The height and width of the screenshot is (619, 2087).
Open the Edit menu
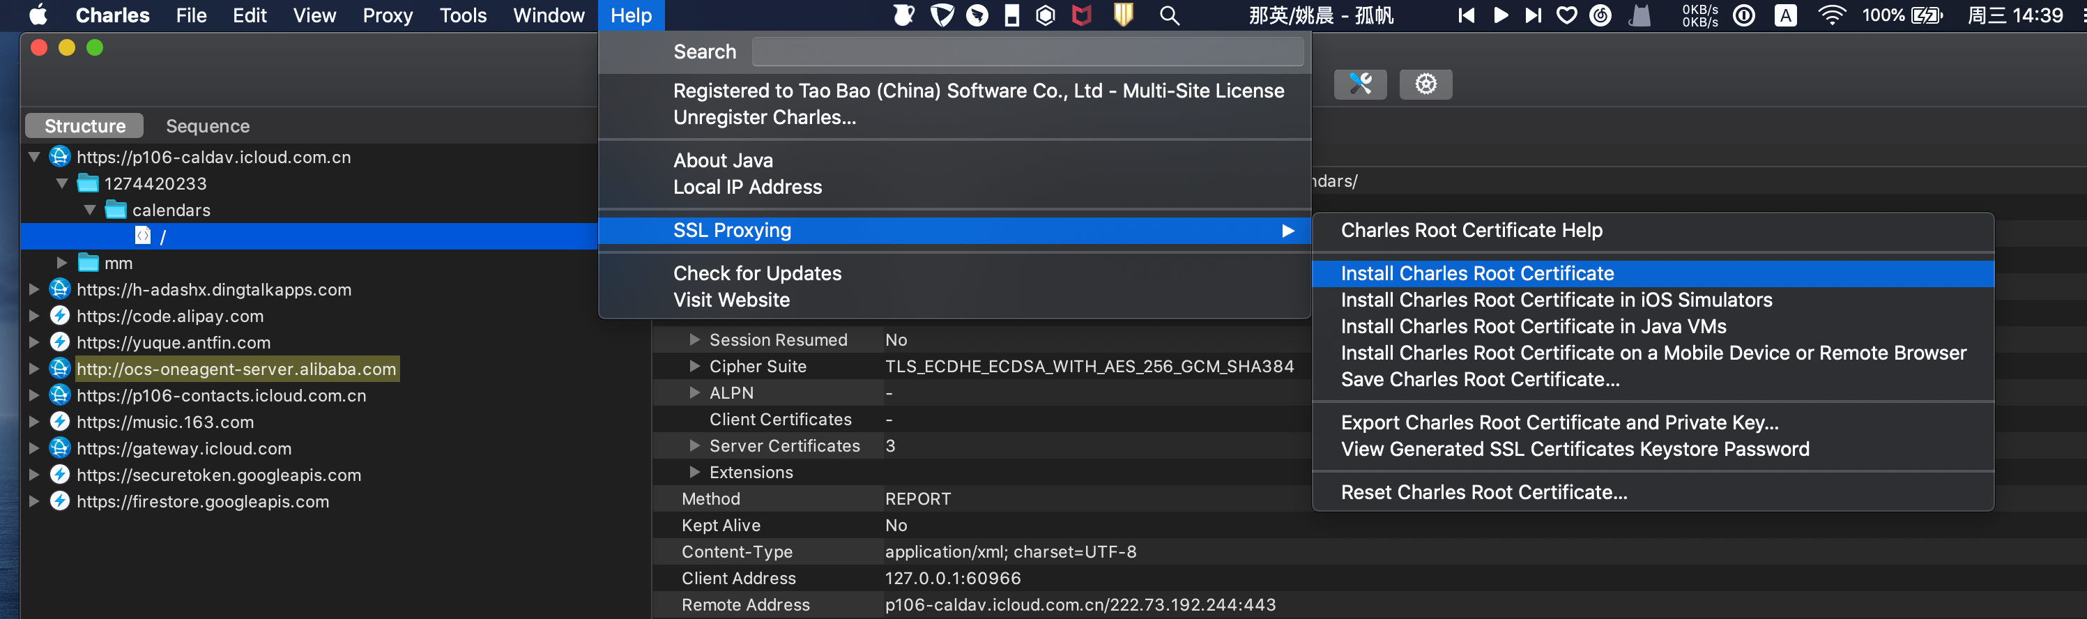click(x=250, y=15)
